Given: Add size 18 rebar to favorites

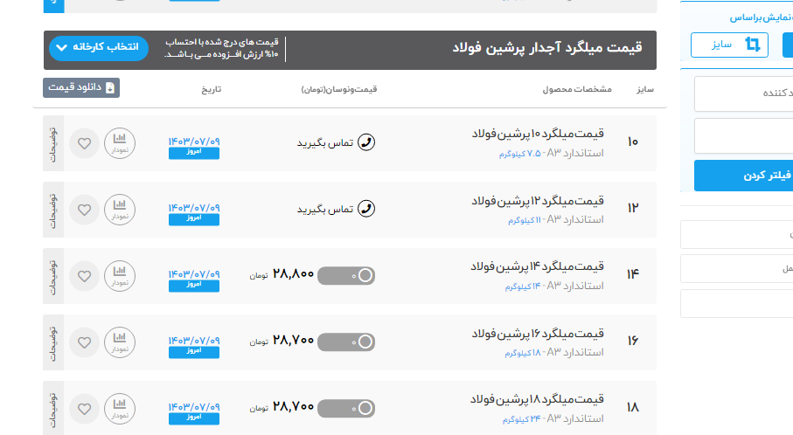Looking at the screenshot, I should [x=84, y=408].
